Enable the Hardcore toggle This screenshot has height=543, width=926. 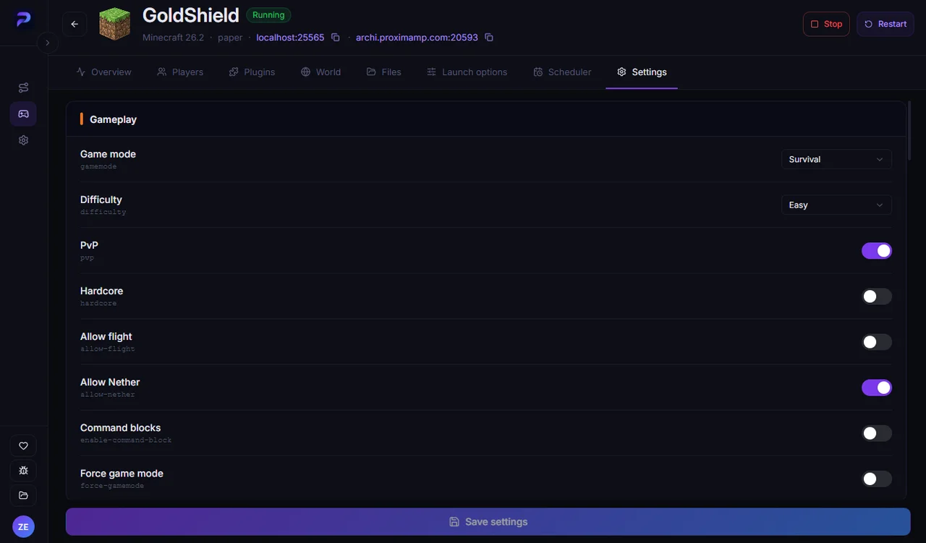point(876,296)
